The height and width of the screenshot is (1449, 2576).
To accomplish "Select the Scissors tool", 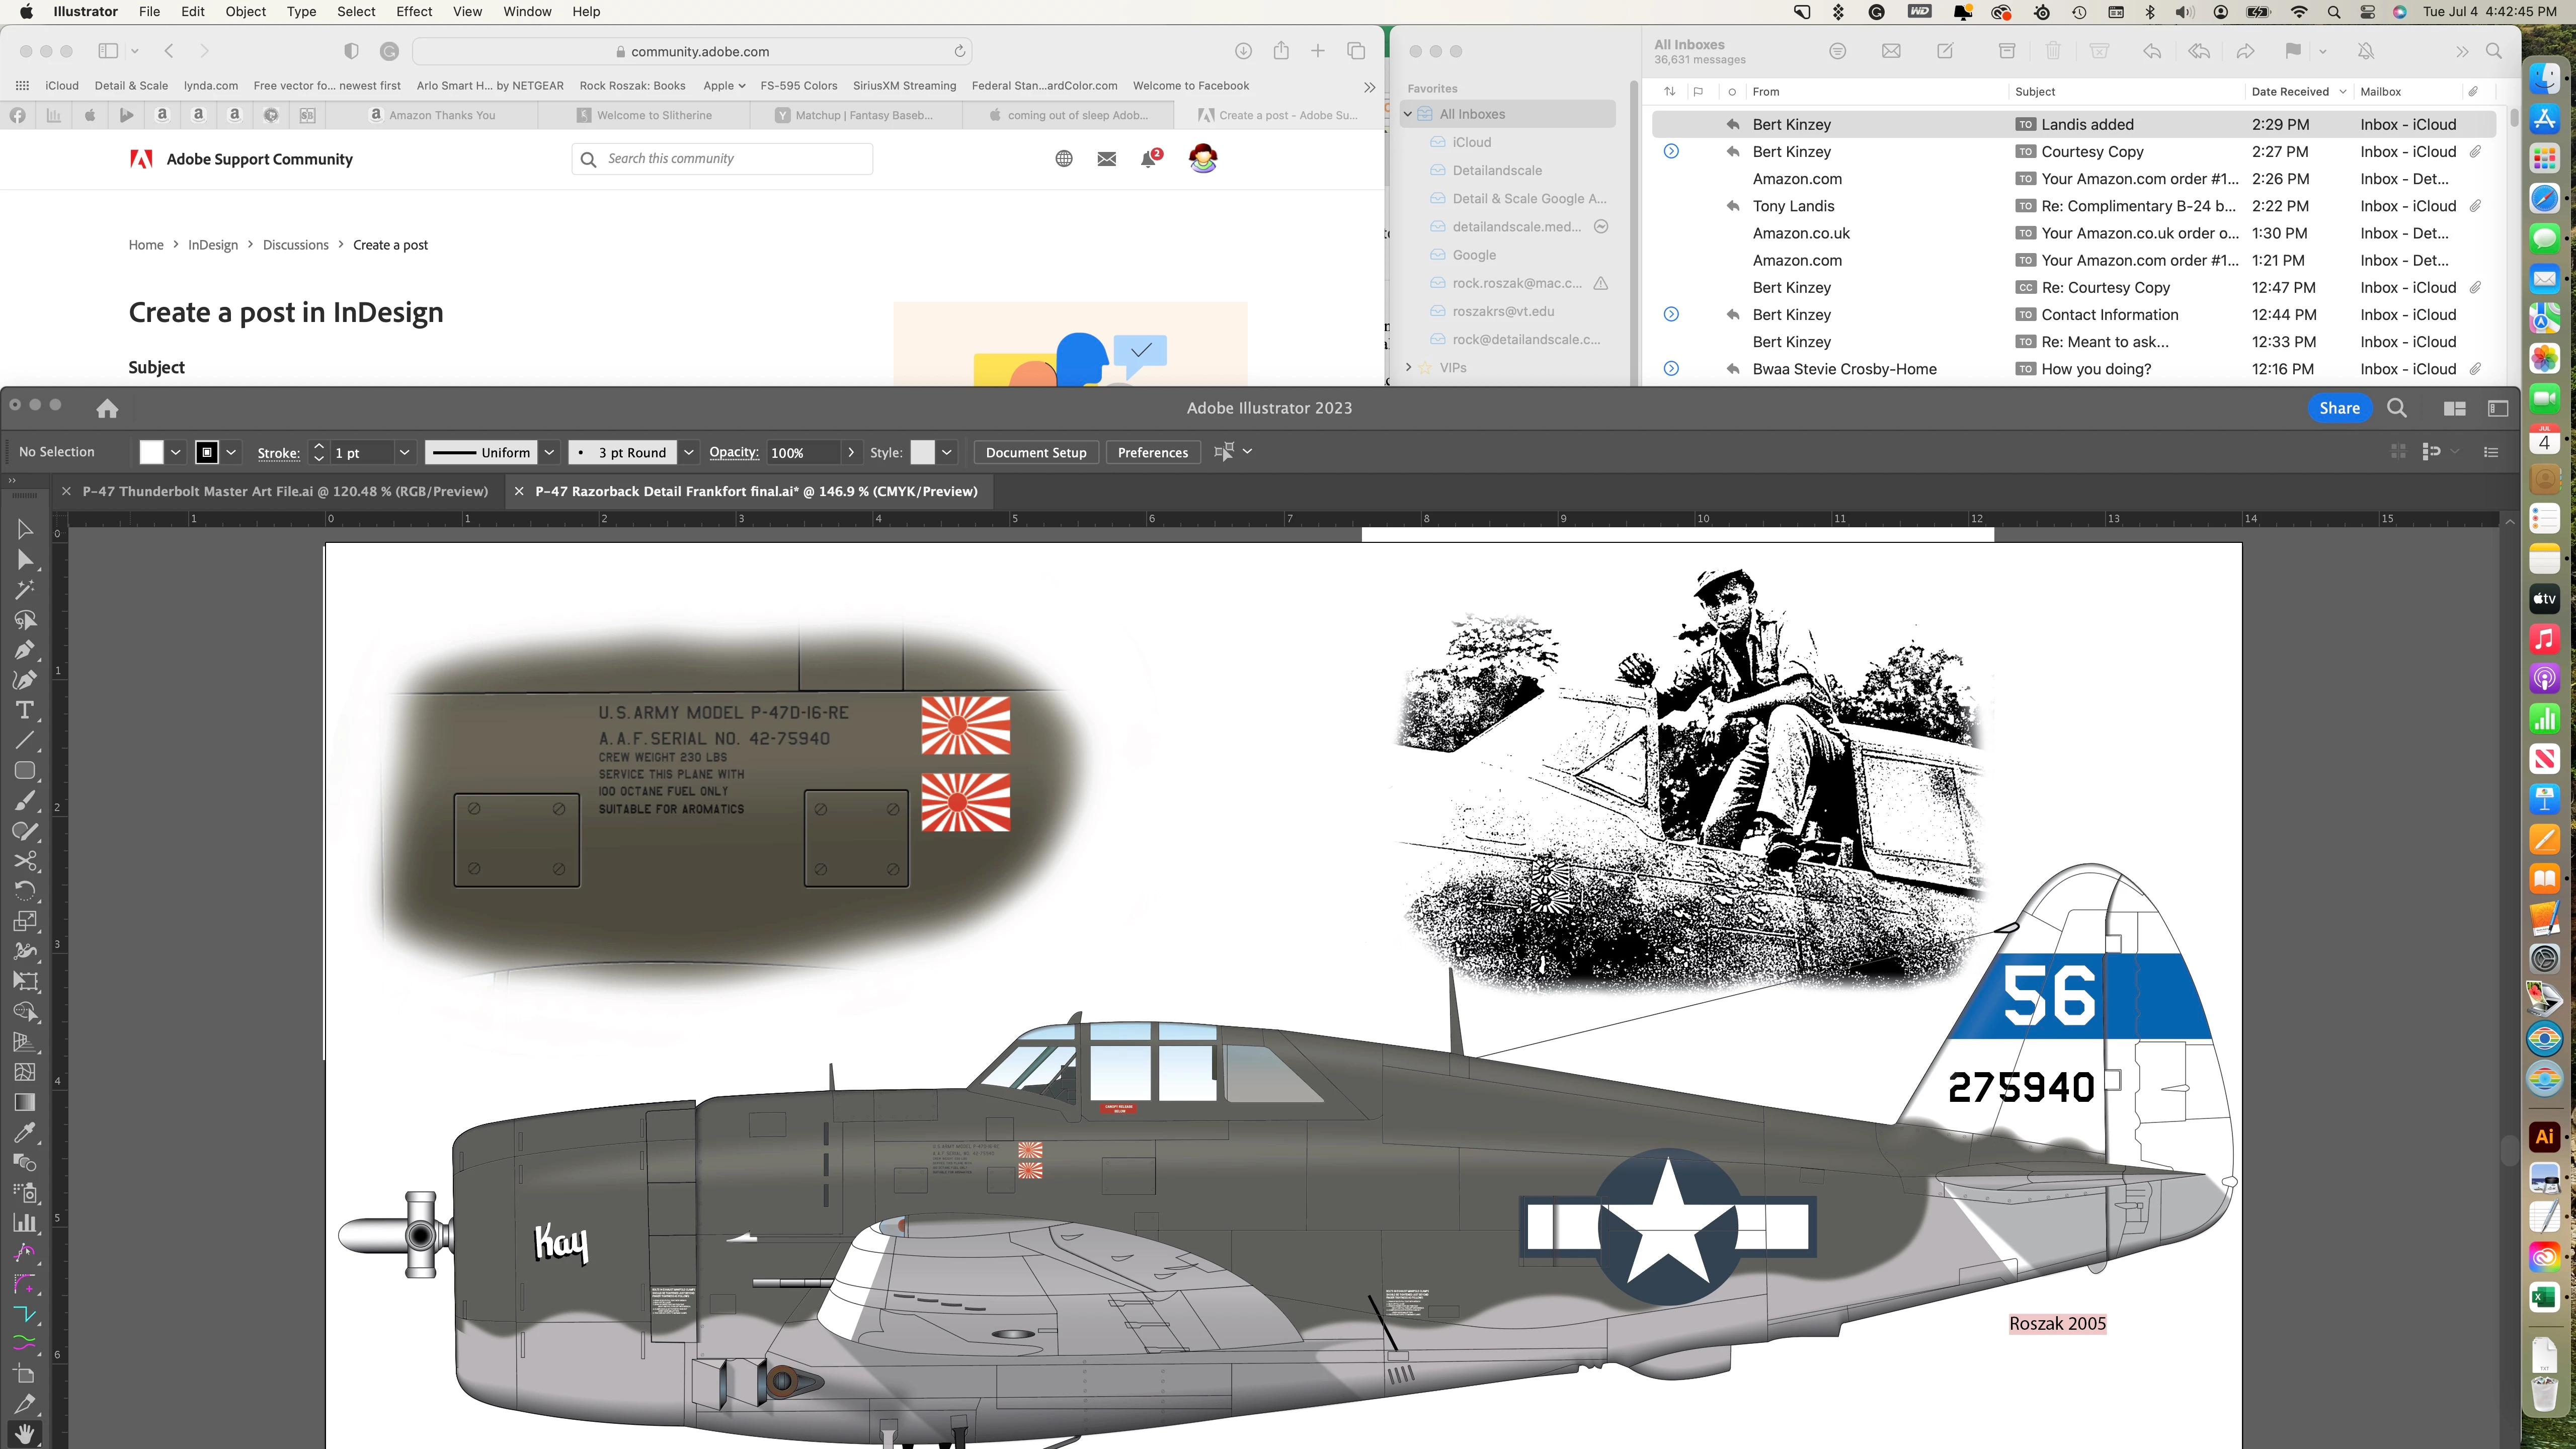I will (x=25, y=861).
